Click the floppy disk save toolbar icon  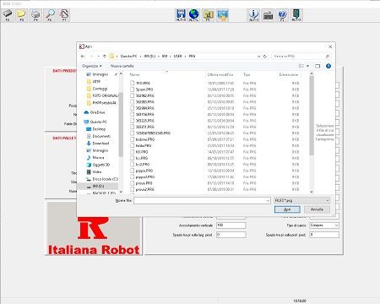pos(181,15)
